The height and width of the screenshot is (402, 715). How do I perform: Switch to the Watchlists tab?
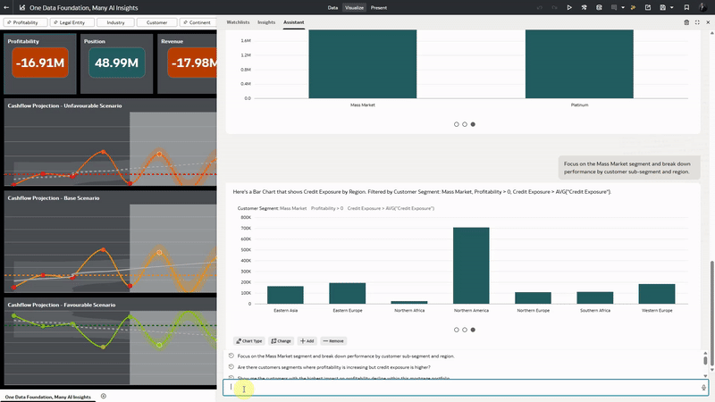(238, 22)
